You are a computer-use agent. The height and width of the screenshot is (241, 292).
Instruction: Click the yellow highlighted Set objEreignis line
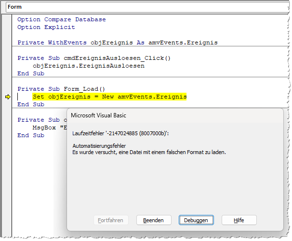click(109, 97)
